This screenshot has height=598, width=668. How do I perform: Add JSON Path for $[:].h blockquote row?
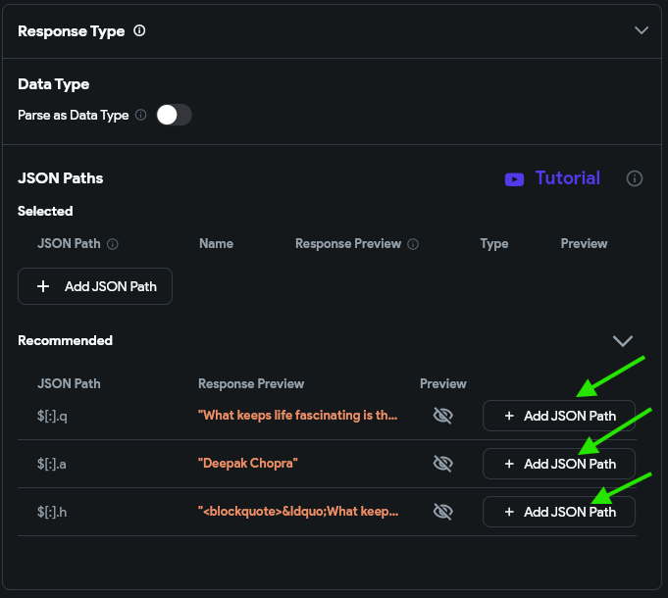tap(559, 512)
